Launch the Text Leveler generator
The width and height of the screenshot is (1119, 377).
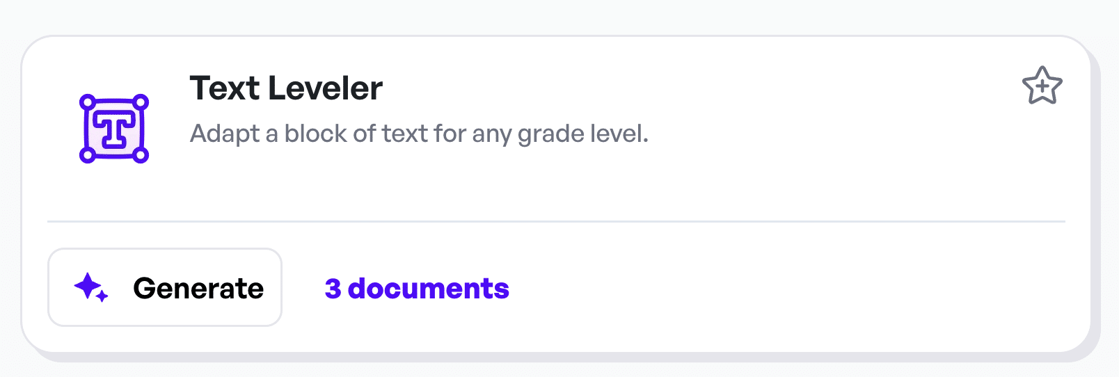tap(165, 287)
